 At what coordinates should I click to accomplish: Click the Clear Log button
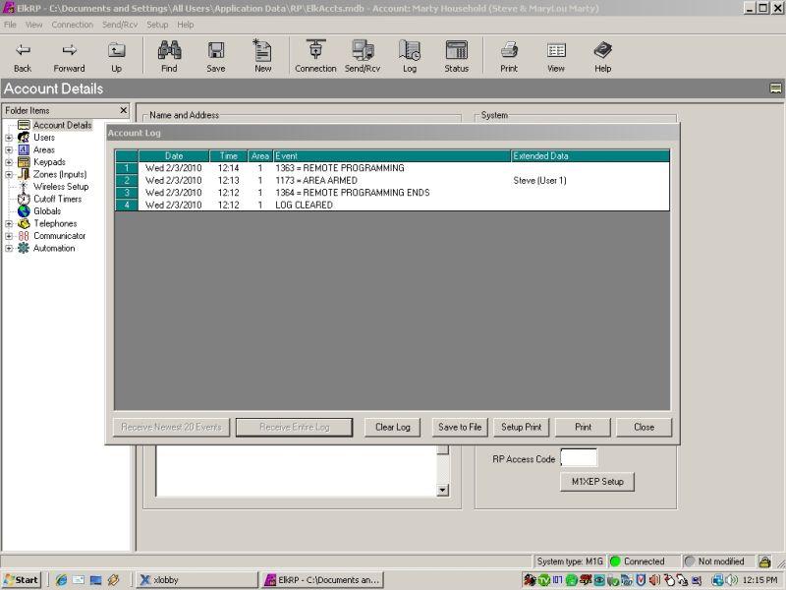coord(392,428)
